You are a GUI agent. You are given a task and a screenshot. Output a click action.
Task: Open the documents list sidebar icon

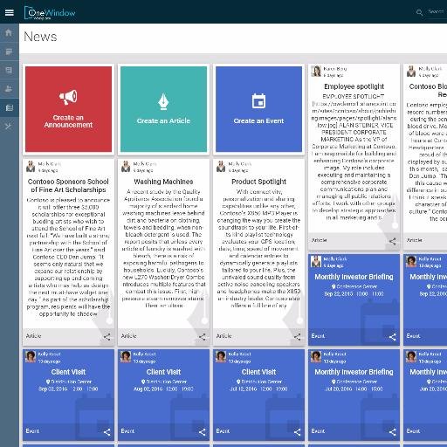tap(9, 70)
